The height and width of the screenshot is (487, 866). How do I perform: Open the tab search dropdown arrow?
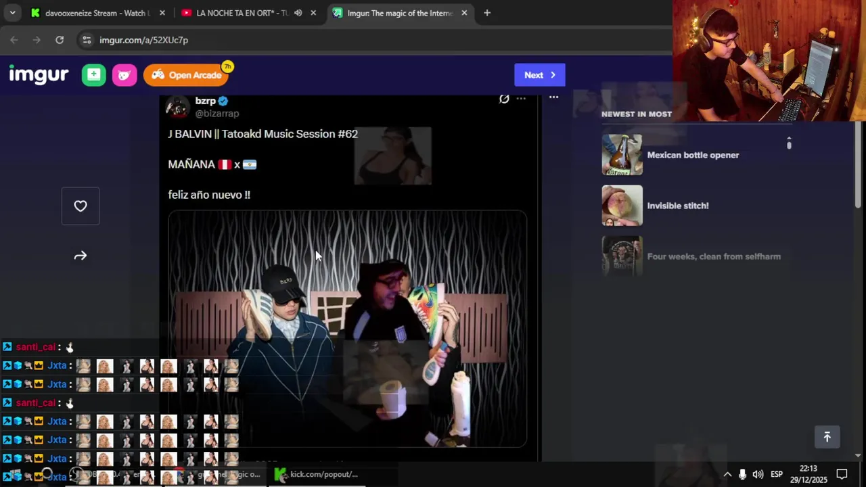coord(12,13)
